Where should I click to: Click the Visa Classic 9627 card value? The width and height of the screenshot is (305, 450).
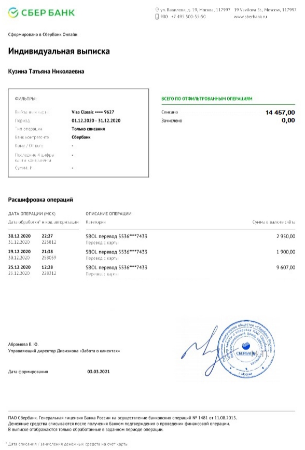(x=93, y=112)
